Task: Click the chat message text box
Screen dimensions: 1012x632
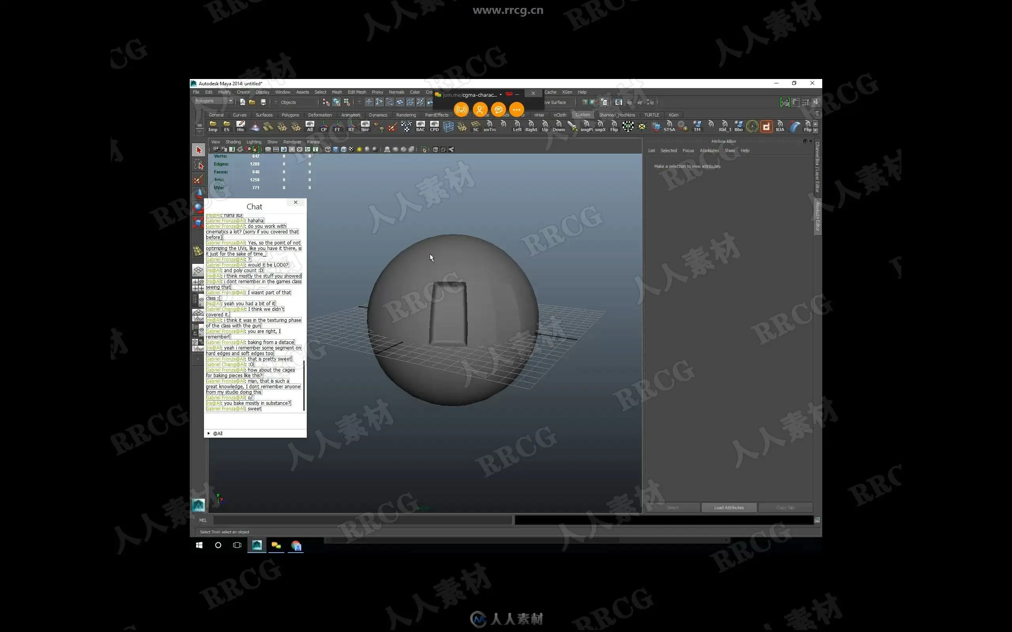Action: 255,421
